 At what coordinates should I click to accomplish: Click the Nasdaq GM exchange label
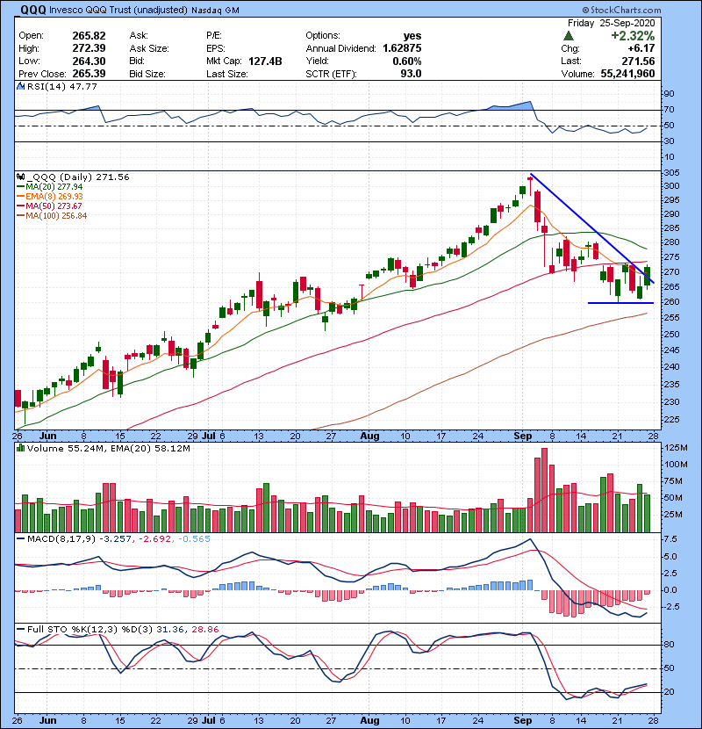point(215,11)
